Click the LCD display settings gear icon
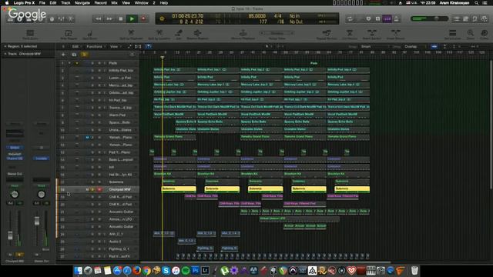The image size is (493, 277). pyautogui.click(x=162, y=18)
